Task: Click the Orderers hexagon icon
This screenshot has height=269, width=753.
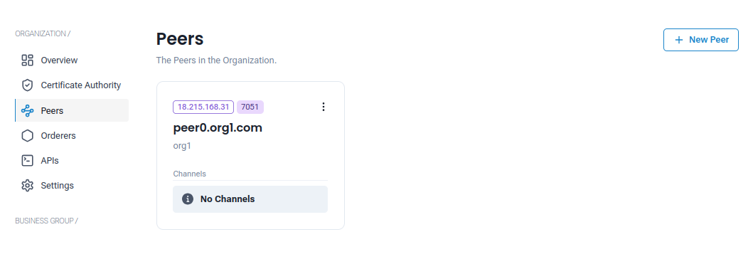Action: [x=27, y=135]
